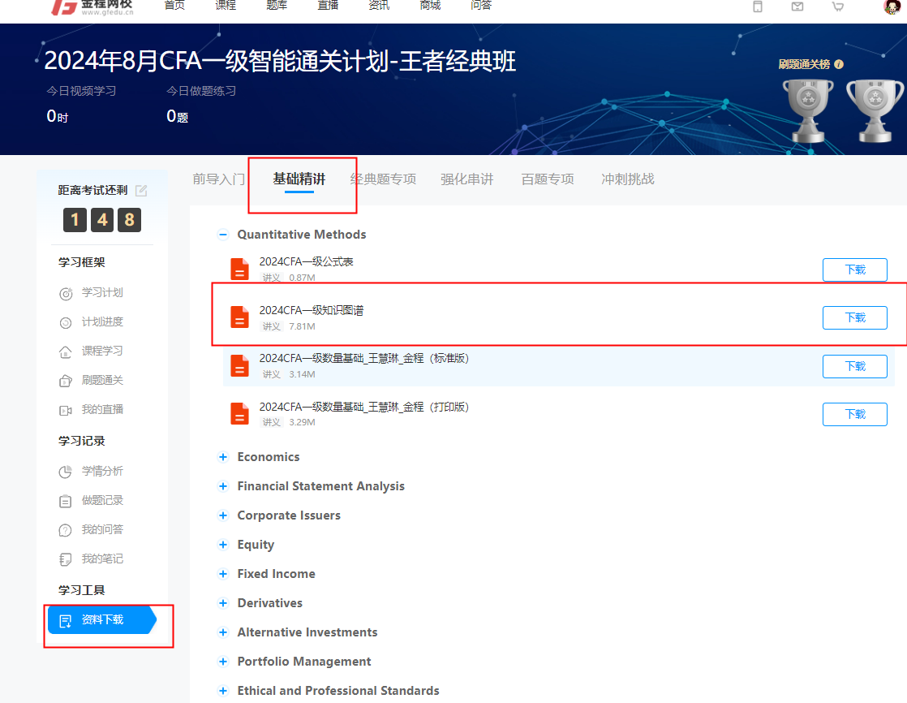Viewport: 907px width, 703px height.
Task: Click the user avatar in top right
Action: [892, 6]
